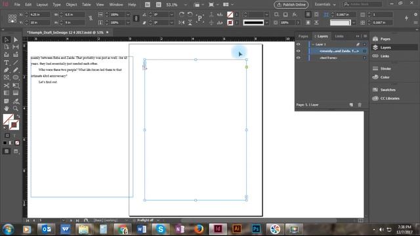Click the Publish Online button
420x236 pixels.
click(x=291, y=5)
